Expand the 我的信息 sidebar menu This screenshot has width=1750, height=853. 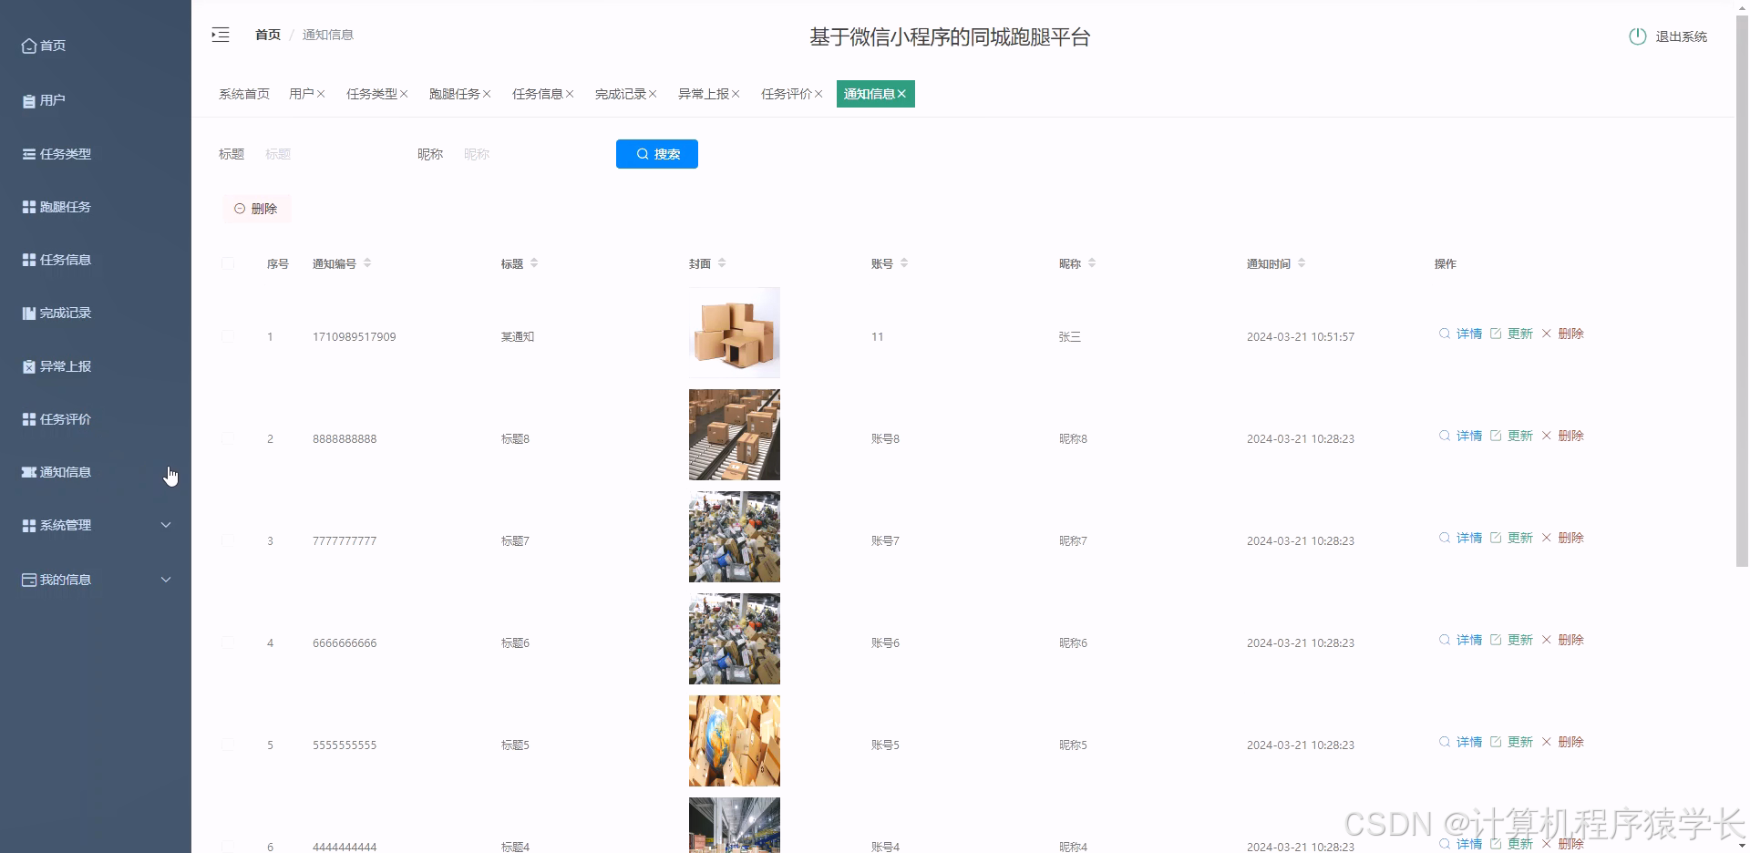[x=64, y=580]
